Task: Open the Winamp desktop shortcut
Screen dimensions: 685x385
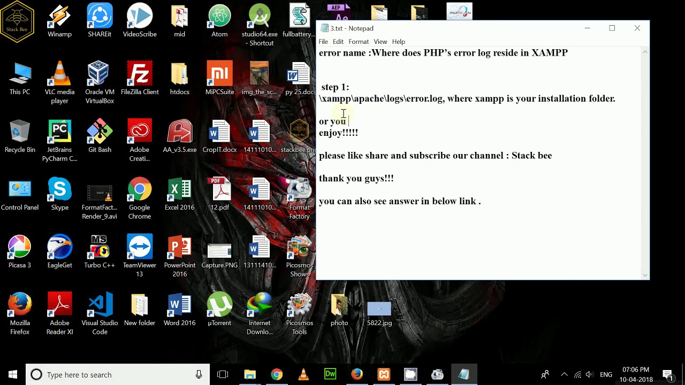Action: (59, 21)
